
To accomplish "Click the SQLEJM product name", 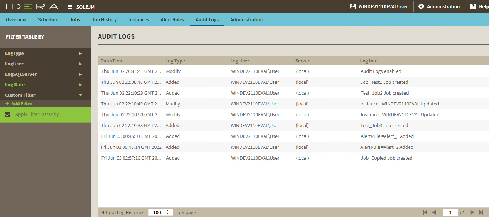I will point(86,7).
